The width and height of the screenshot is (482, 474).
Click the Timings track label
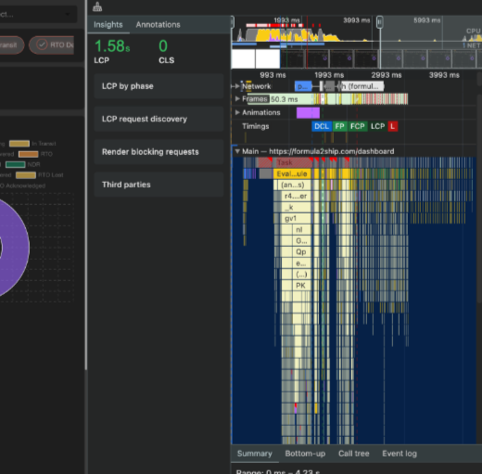tap(256, 126)
